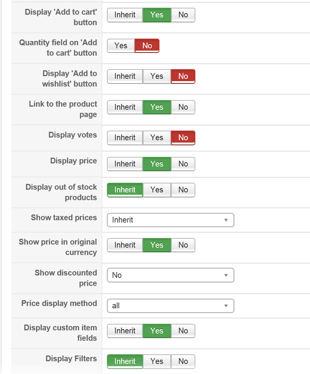Set Display Filters to No
The image size is (310, 374).
(x=183, y=361)
